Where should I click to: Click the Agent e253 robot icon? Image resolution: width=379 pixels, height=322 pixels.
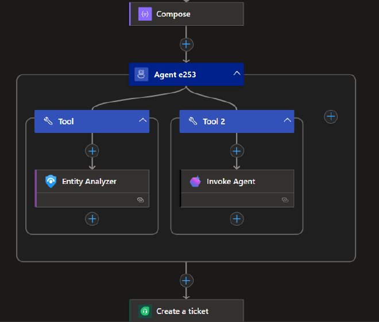[141, 74]
